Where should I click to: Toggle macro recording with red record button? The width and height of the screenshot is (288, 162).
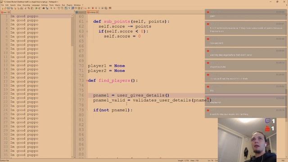93,8
